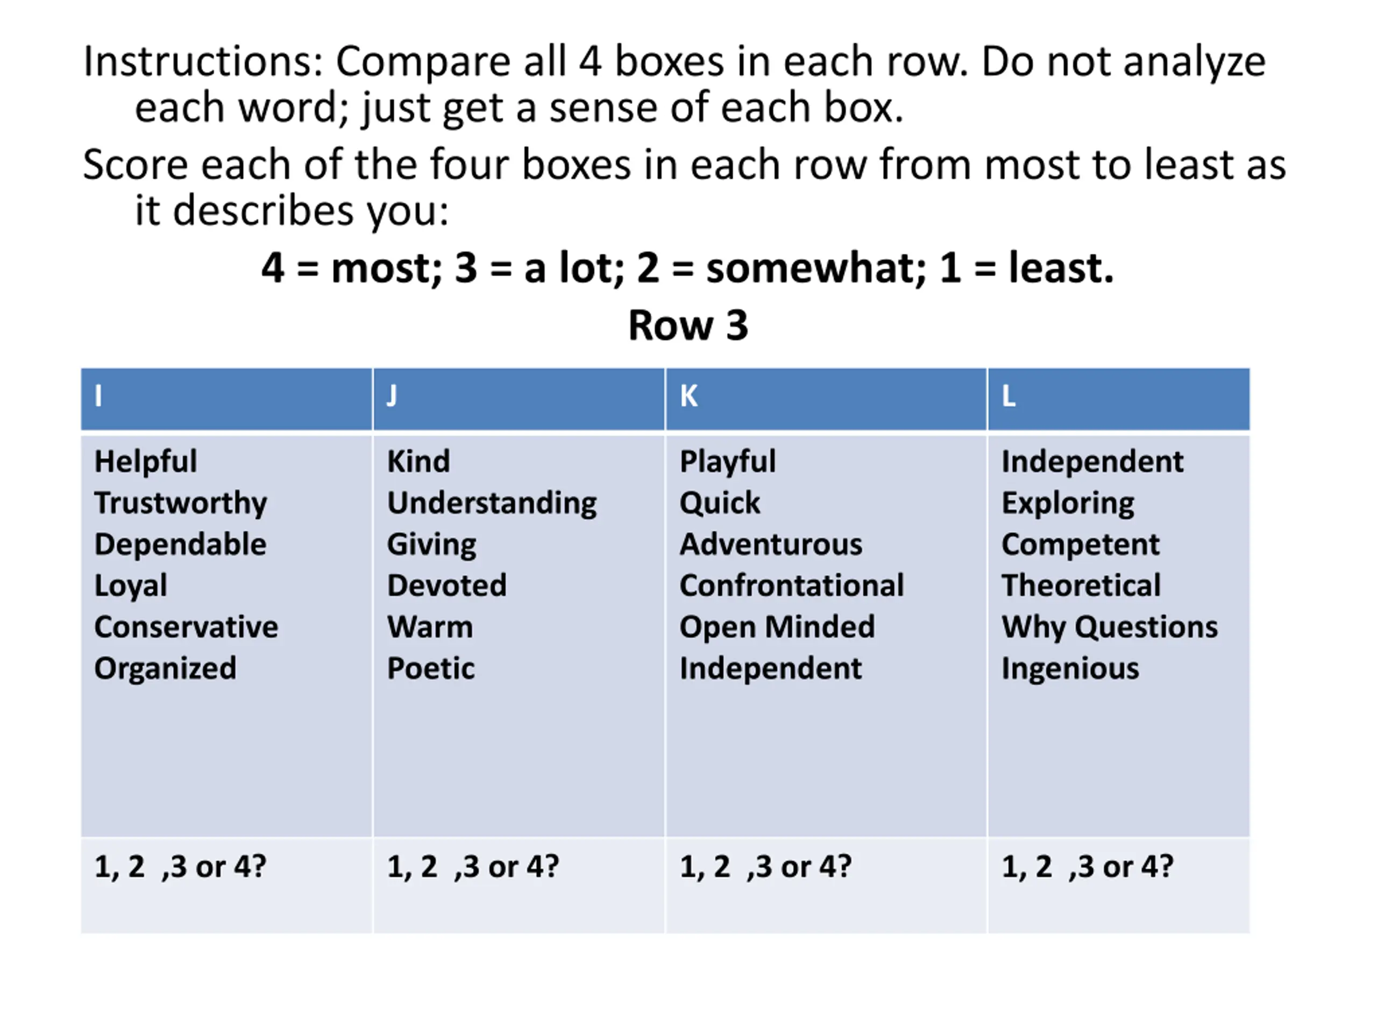This screenshot has height=1033, width=1377.
Task: Select the score cell under column K
Action: [826, 884]
